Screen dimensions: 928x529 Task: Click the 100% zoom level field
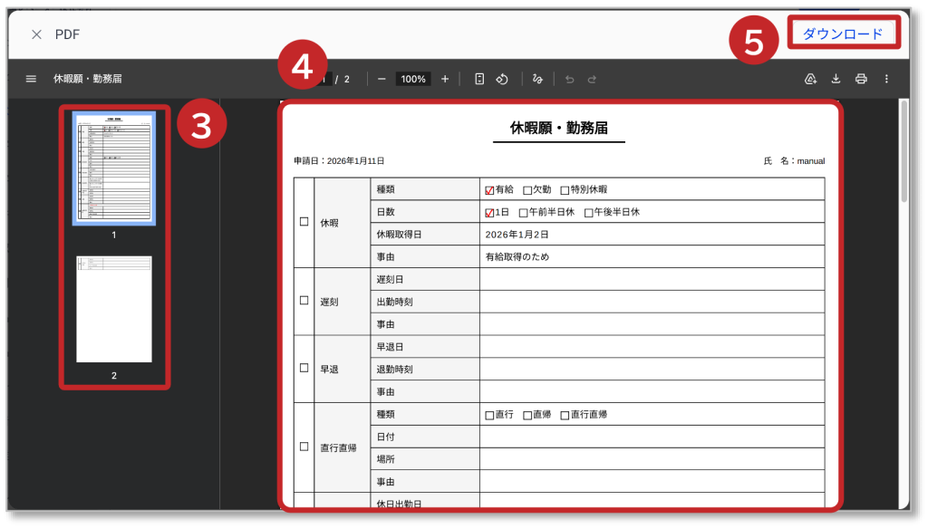[x=413, y=79]
